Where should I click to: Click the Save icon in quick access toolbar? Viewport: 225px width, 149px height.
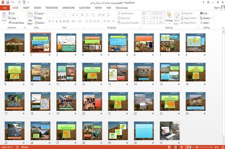7,3
